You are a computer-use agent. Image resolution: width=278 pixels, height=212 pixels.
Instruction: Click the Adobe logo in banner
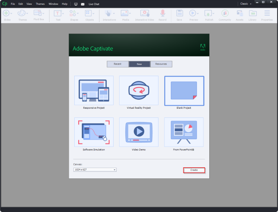coord(203,47)
